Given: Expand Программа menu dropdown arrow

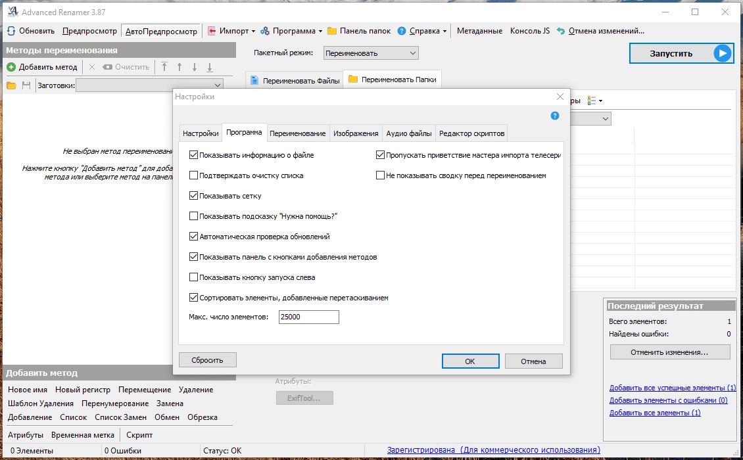Looking at the screenshot, I should click(320, 32).
